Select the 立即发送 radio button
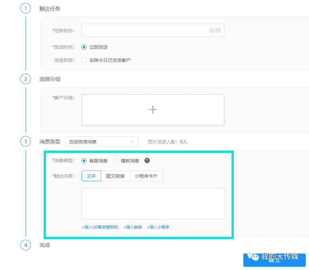Screen dimensions: 309x270 (x=84, y=47)
